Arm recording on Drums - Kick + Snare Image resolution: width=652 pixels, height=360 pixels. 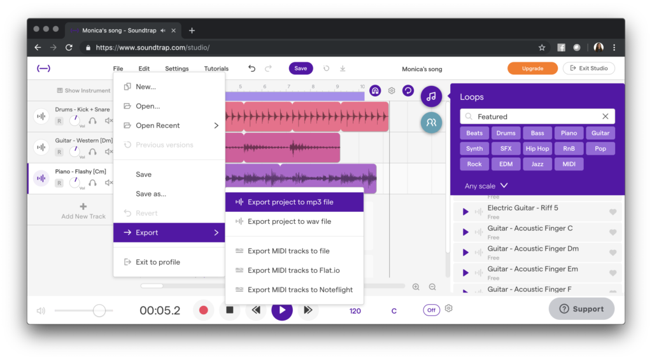pyautogui.click(x=59, y=121)
